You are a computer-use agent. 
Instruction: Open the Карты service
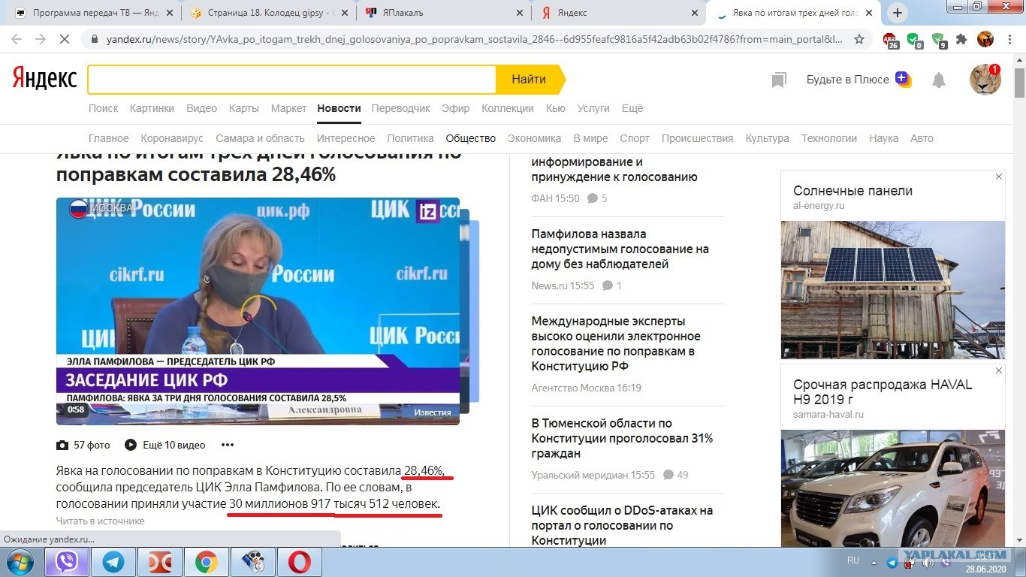(244, 108)
